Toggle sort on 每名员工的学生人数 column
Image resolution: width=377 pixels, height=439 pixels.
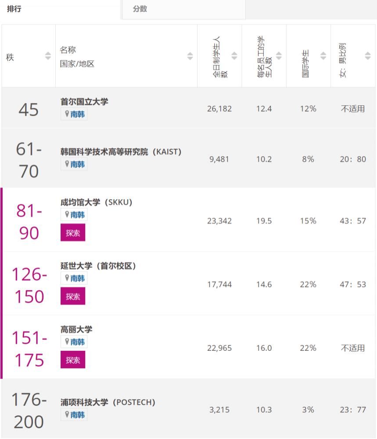pos(279,55)
